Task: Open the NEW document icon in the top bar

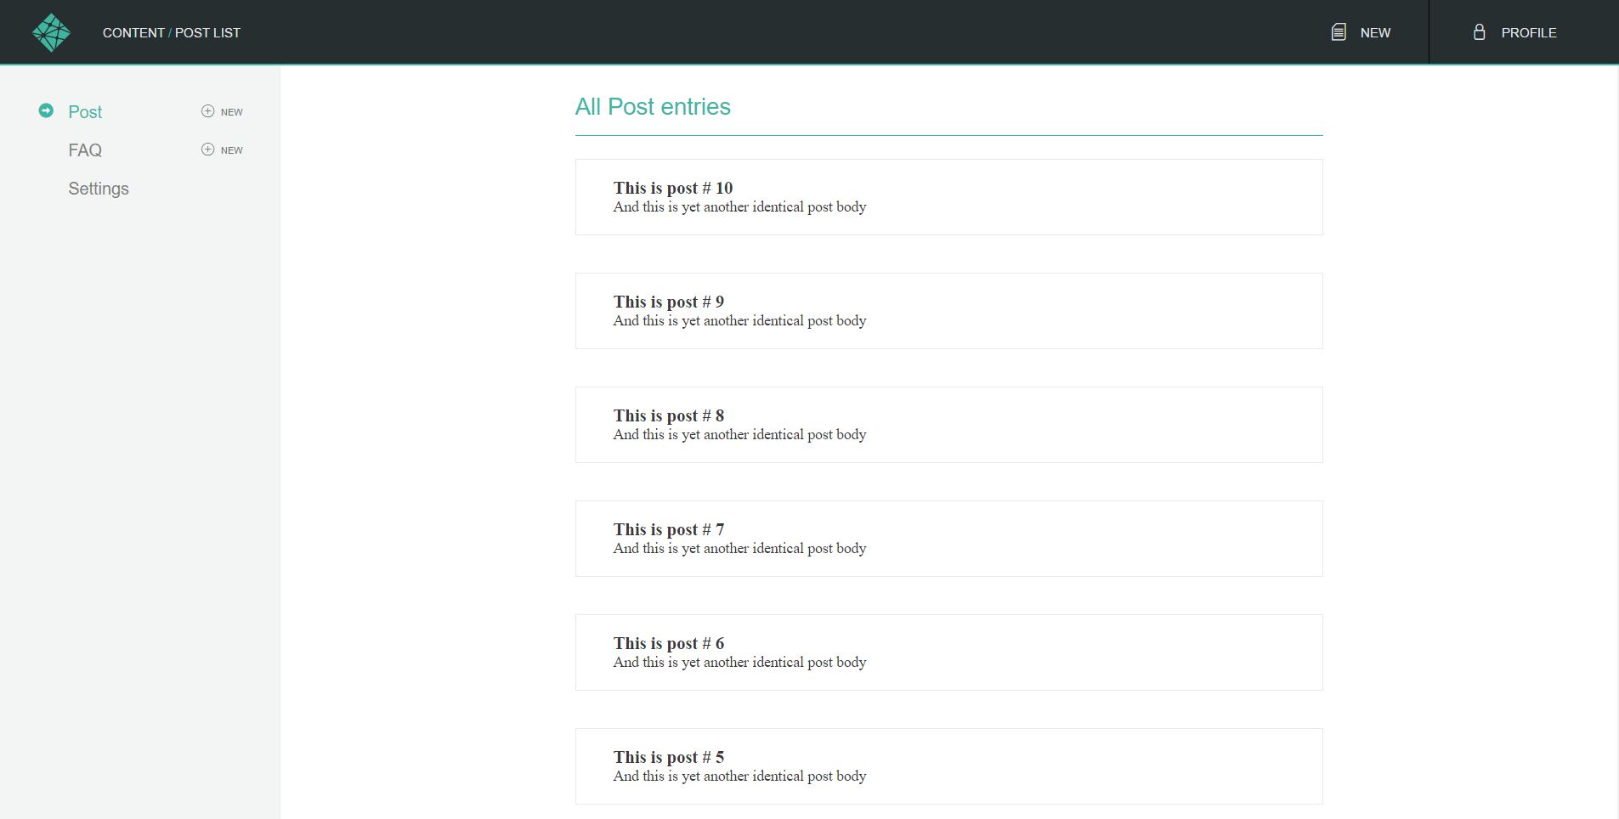Action: (1339, 31)
